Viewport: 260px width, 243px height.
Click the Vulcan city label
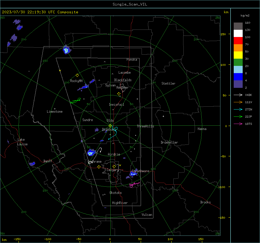[x=147, y=215]
